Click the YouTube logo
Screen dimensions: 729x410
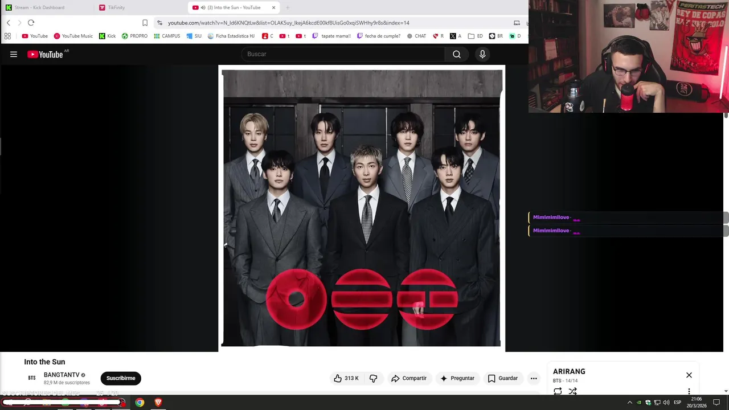(45, 54)
